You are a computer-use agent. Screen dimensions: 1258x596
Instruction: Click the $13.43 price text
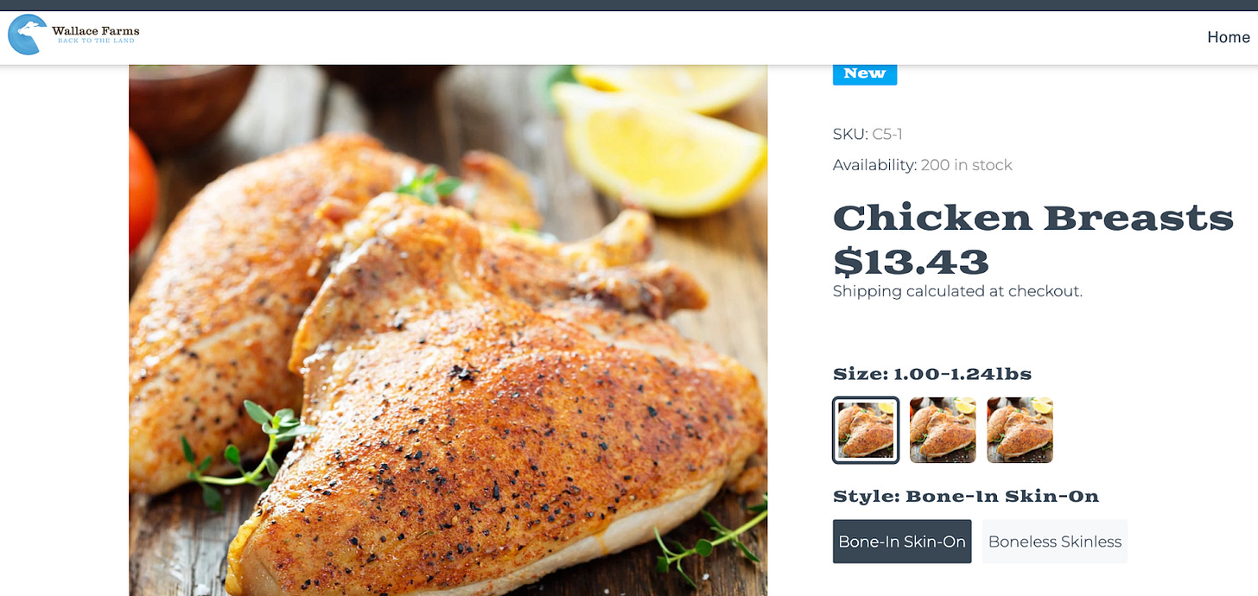[x=911, y=261]
